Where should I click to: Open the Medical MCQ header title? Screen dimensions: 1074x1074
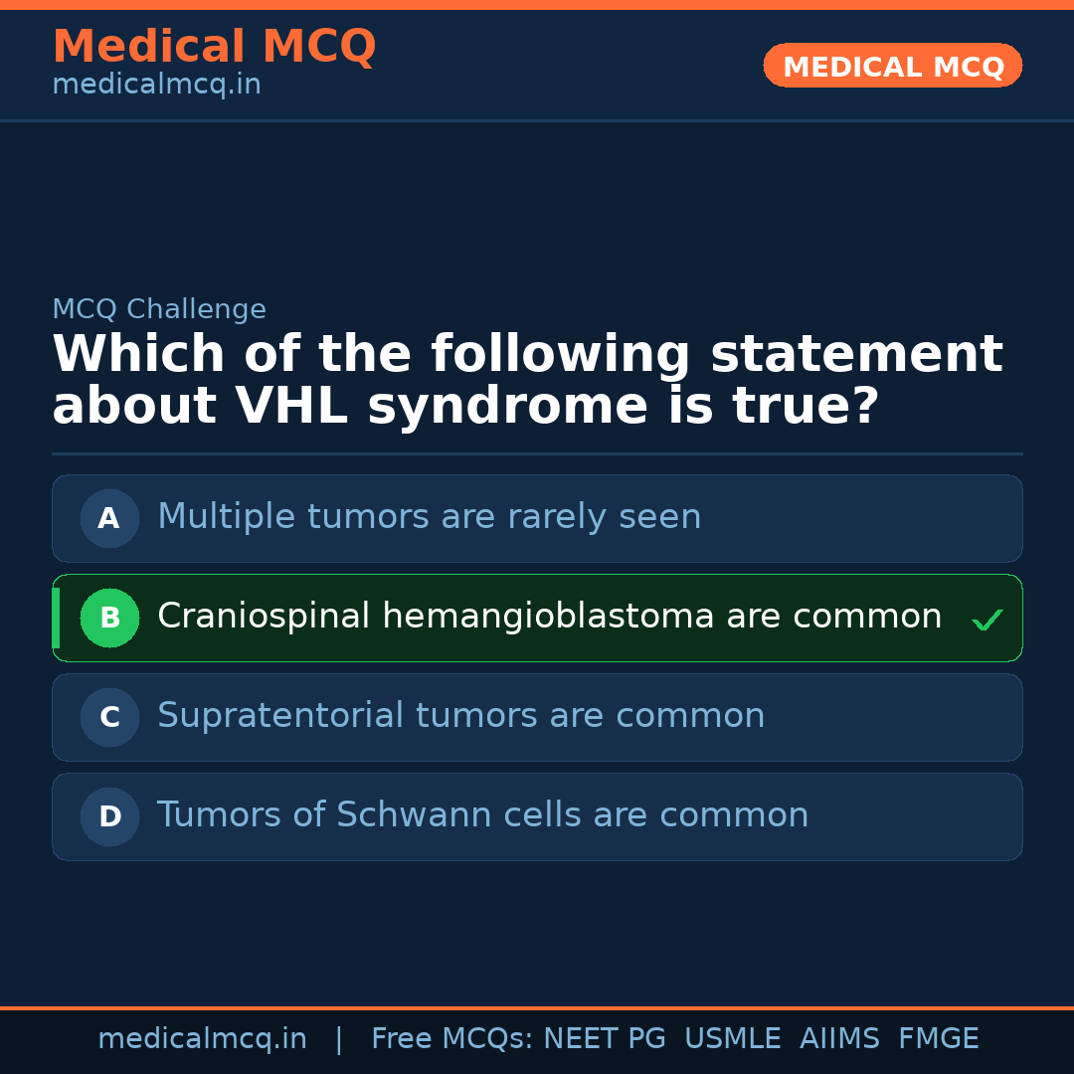(x=214, y=47)
